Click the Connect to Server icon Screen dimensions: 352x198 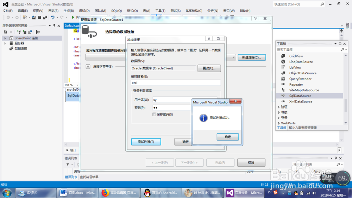point(25,32)
